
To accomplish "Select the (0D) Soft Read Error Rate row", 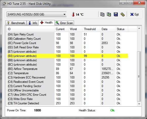I will [x=67, y=47].
